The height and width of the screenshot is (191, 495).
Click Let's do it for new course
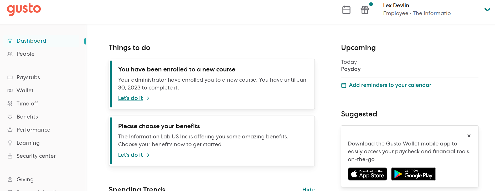[130, 98]
